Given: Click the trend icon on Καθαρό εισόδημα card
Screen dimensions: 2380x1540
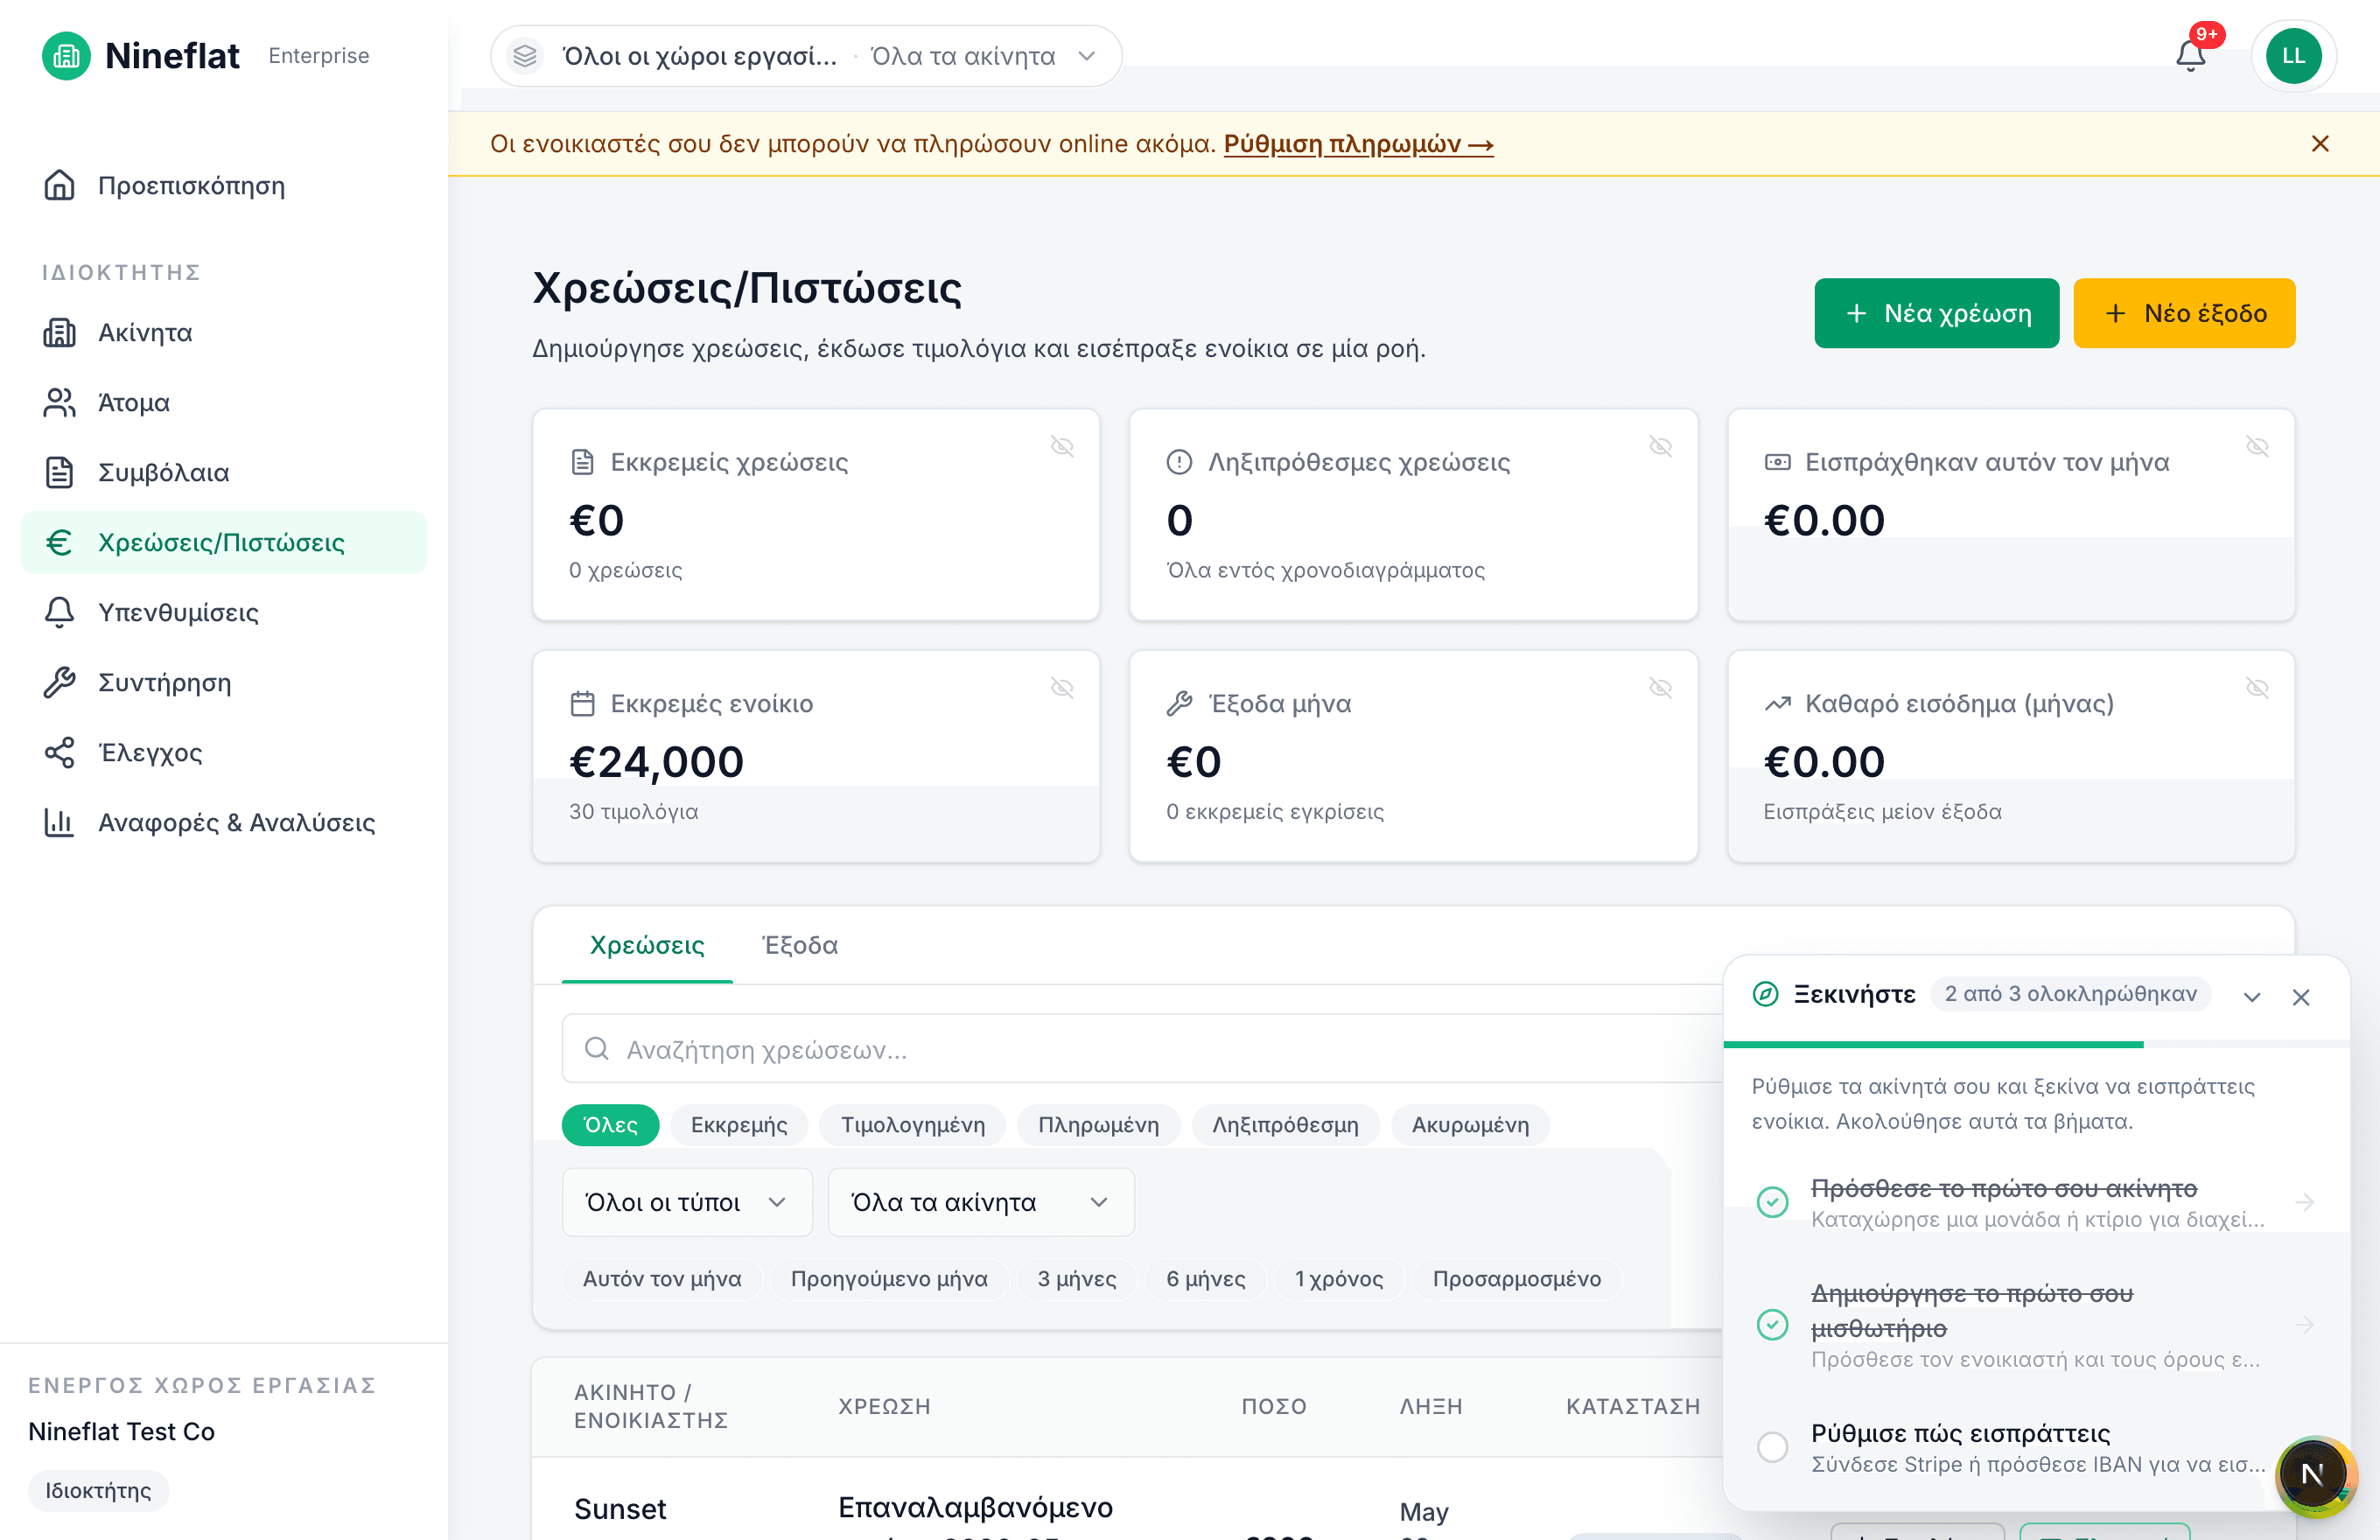Looking at the screenshot, I should click(x=1777, y=704).
